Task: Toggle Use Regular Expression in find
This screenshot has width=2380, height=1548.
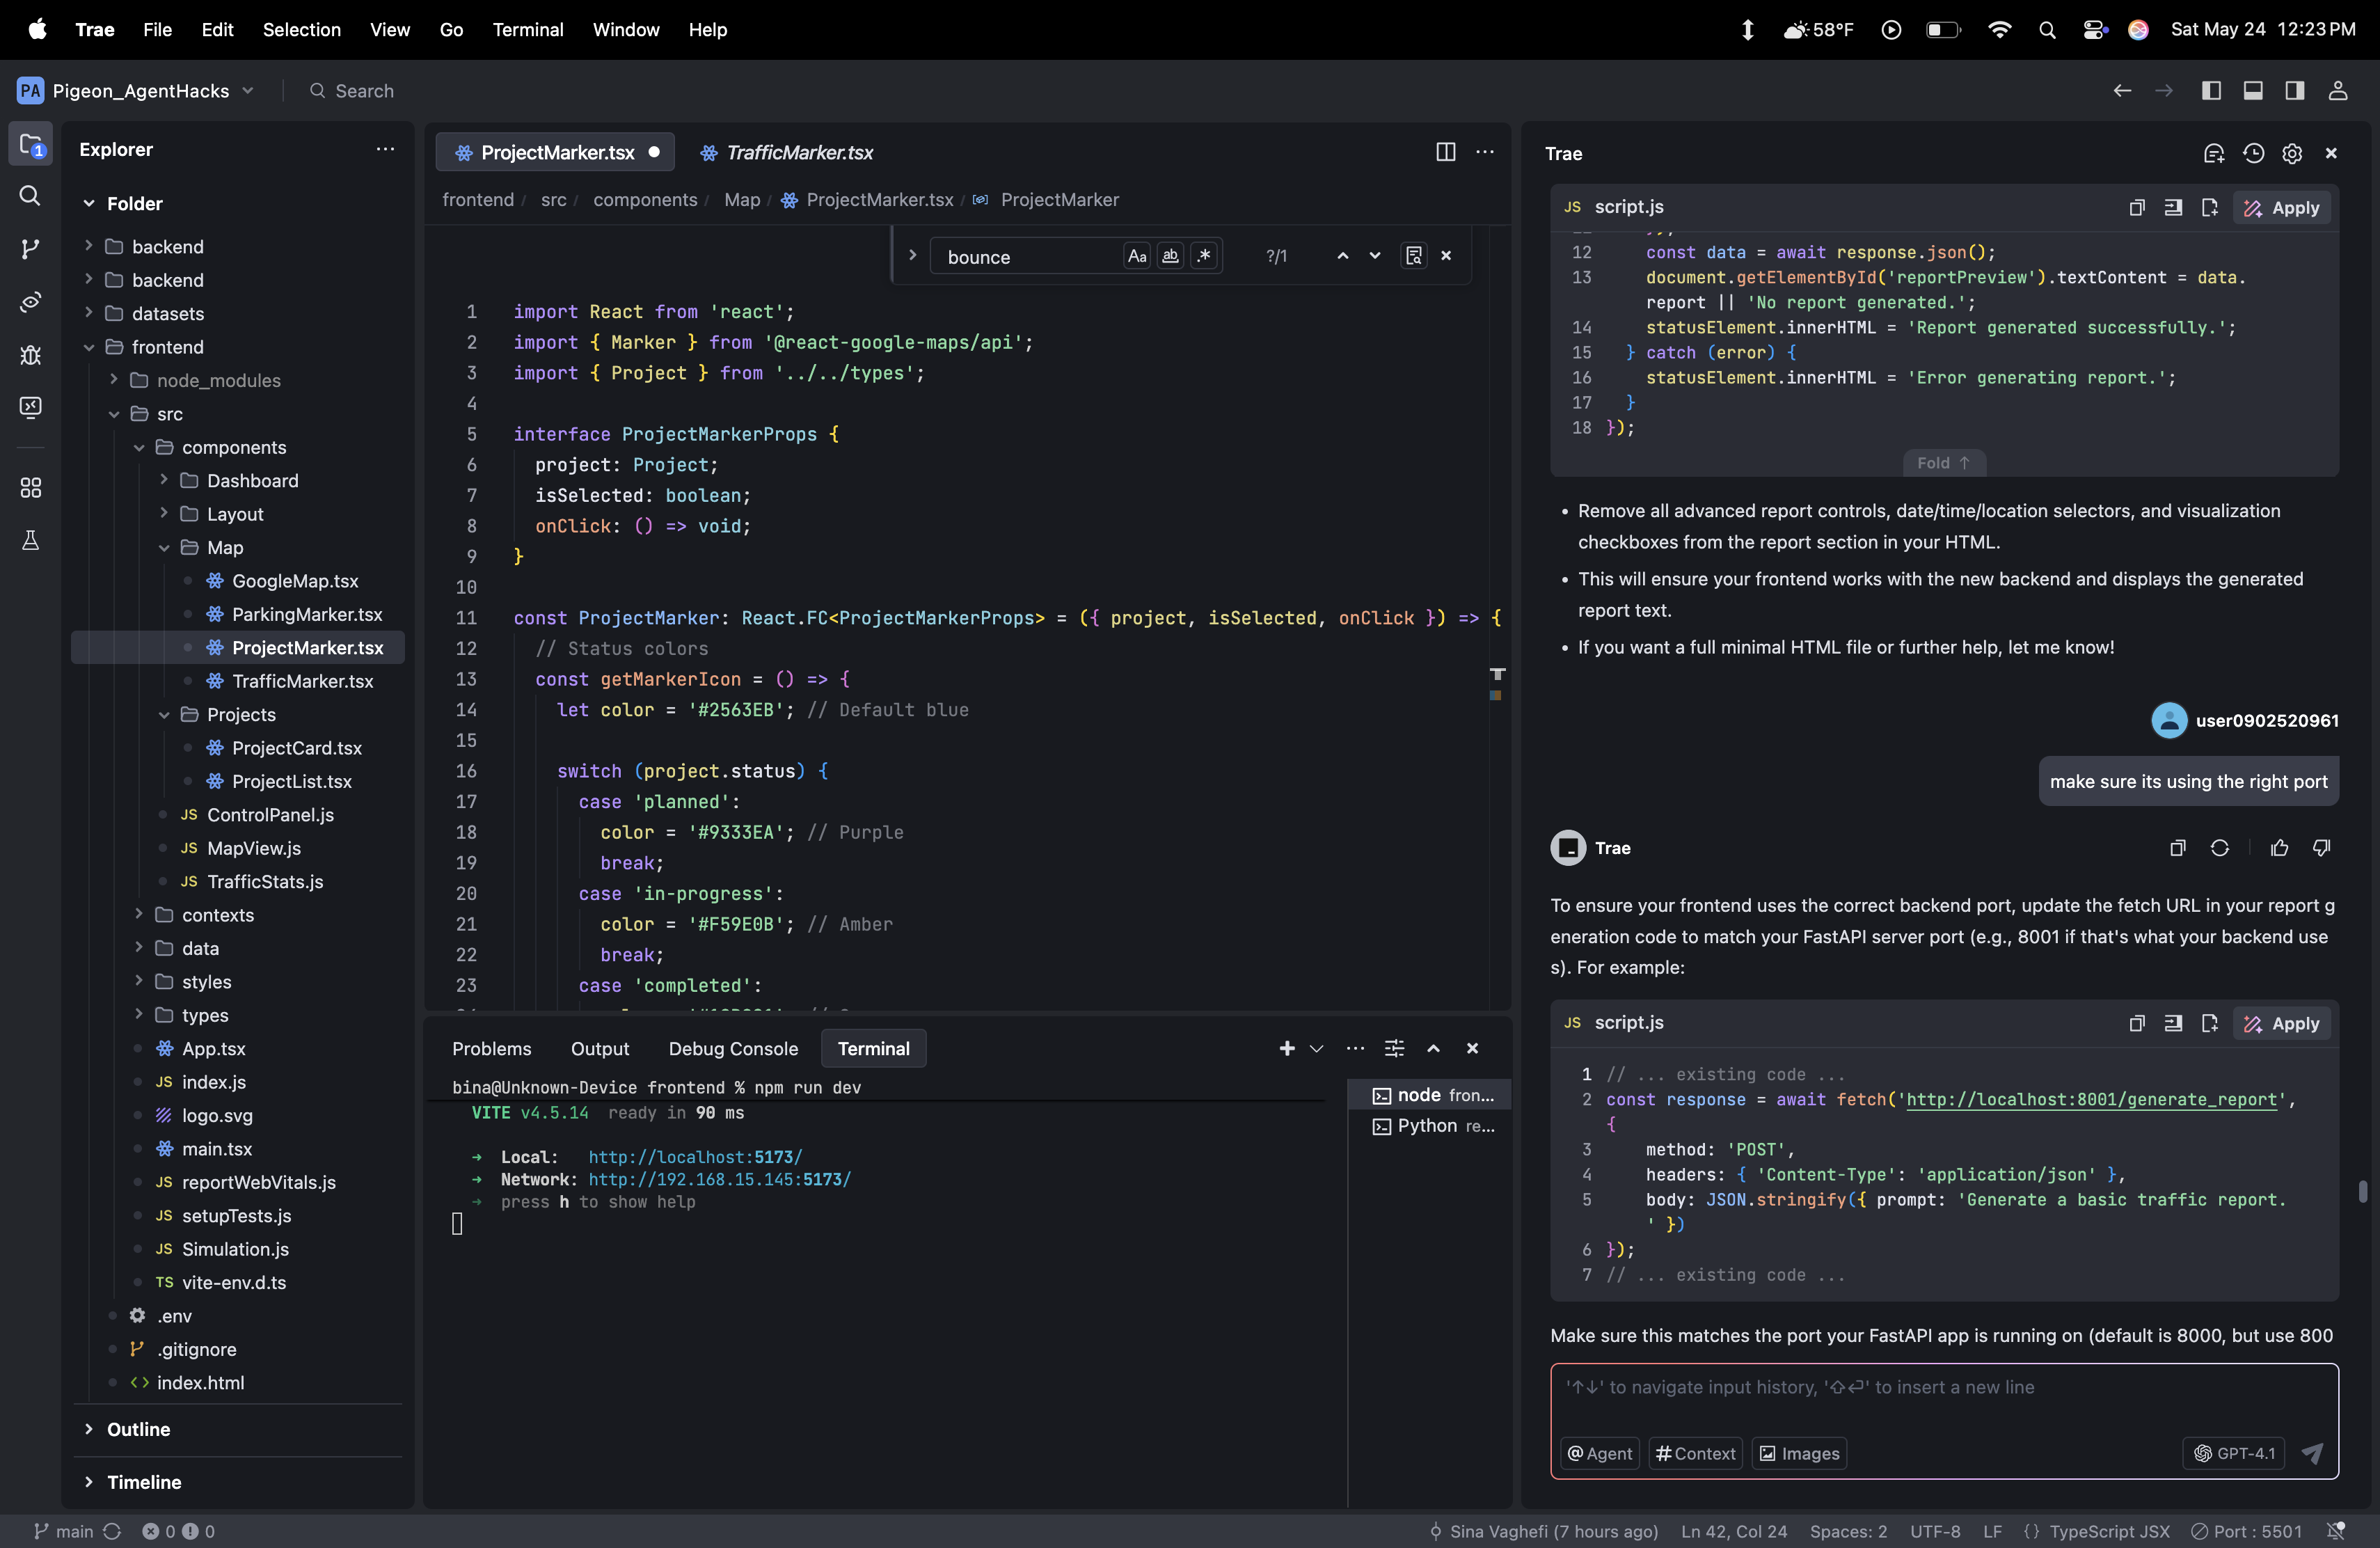Action: (1204, 256)
